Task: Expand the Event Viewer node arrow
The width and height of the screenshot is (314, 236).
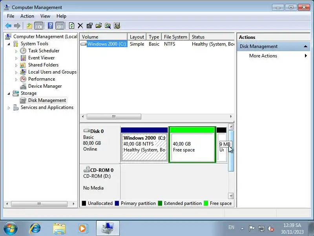Action: [16, 58]
